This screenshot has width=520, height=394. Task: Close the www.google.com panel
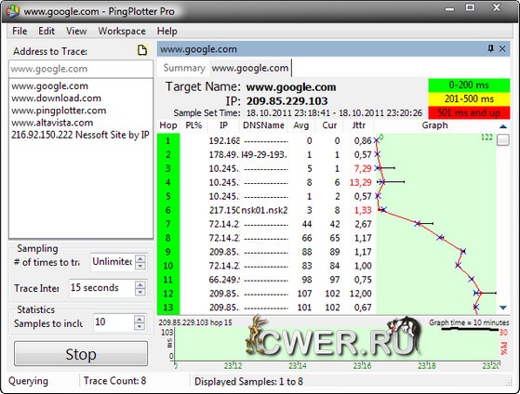502,48
